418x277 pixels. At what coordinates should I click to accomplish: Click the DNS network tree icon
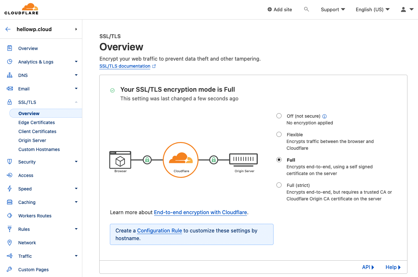point(10,75)
